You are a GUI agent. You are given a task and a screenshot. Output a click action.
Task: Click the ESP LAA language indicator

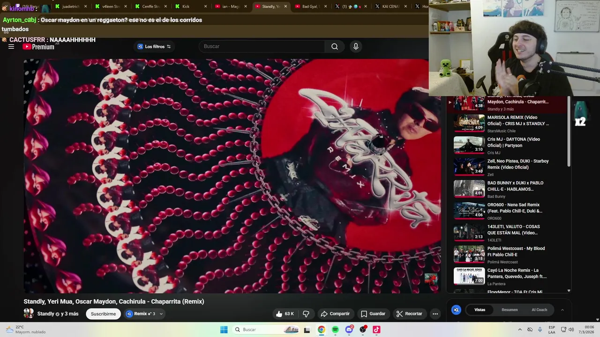(x=552, y=330)
